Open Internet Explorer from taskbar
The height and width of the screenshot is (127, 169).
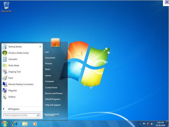coord(15,124)
